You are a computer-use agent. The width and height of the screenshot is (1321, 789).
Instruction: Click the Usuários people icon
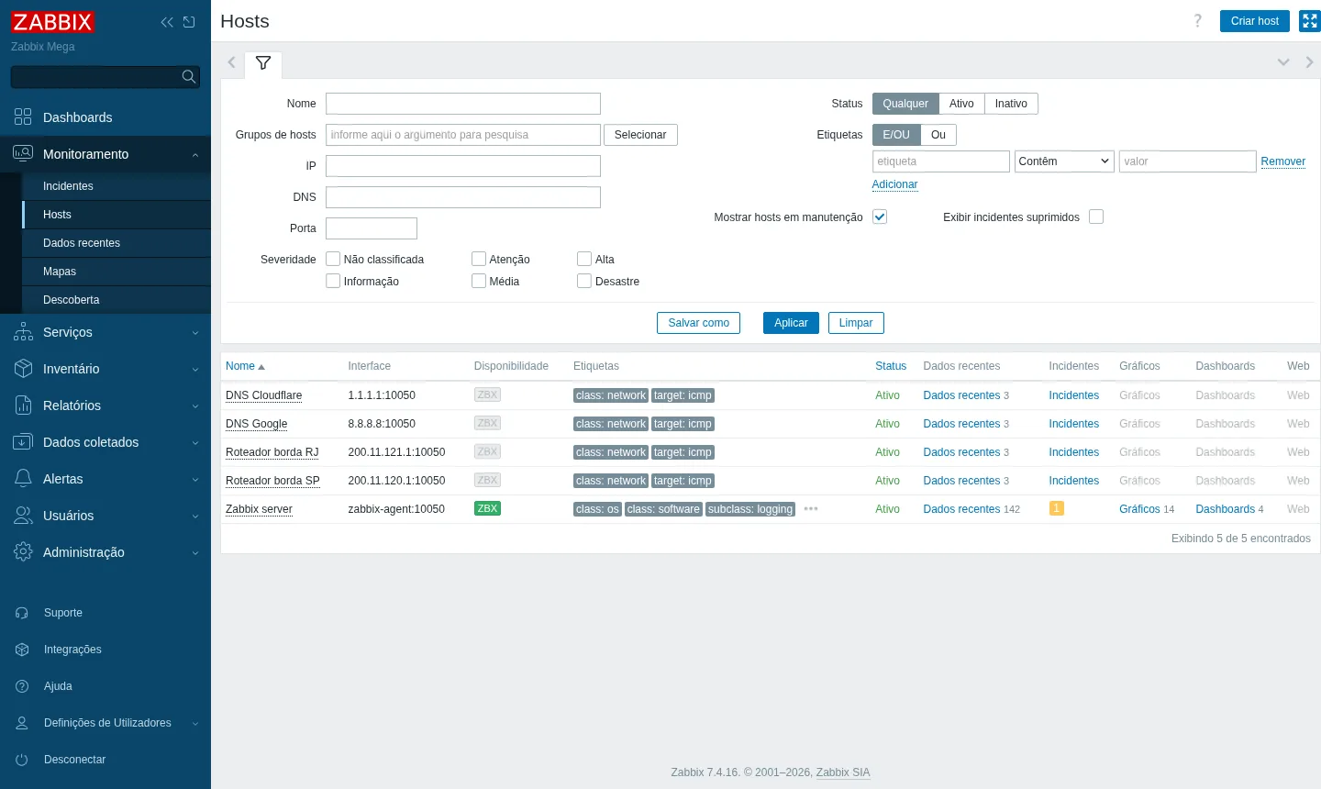[x=23, y=516]
